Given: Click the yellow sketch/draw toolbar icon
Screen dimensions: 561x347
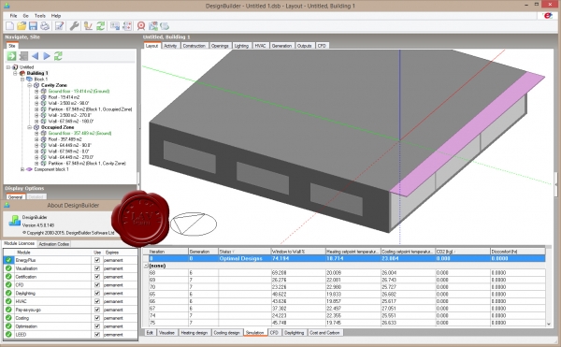Looking at the screenshot, I should pyautogui.click(x=88, y=26).
